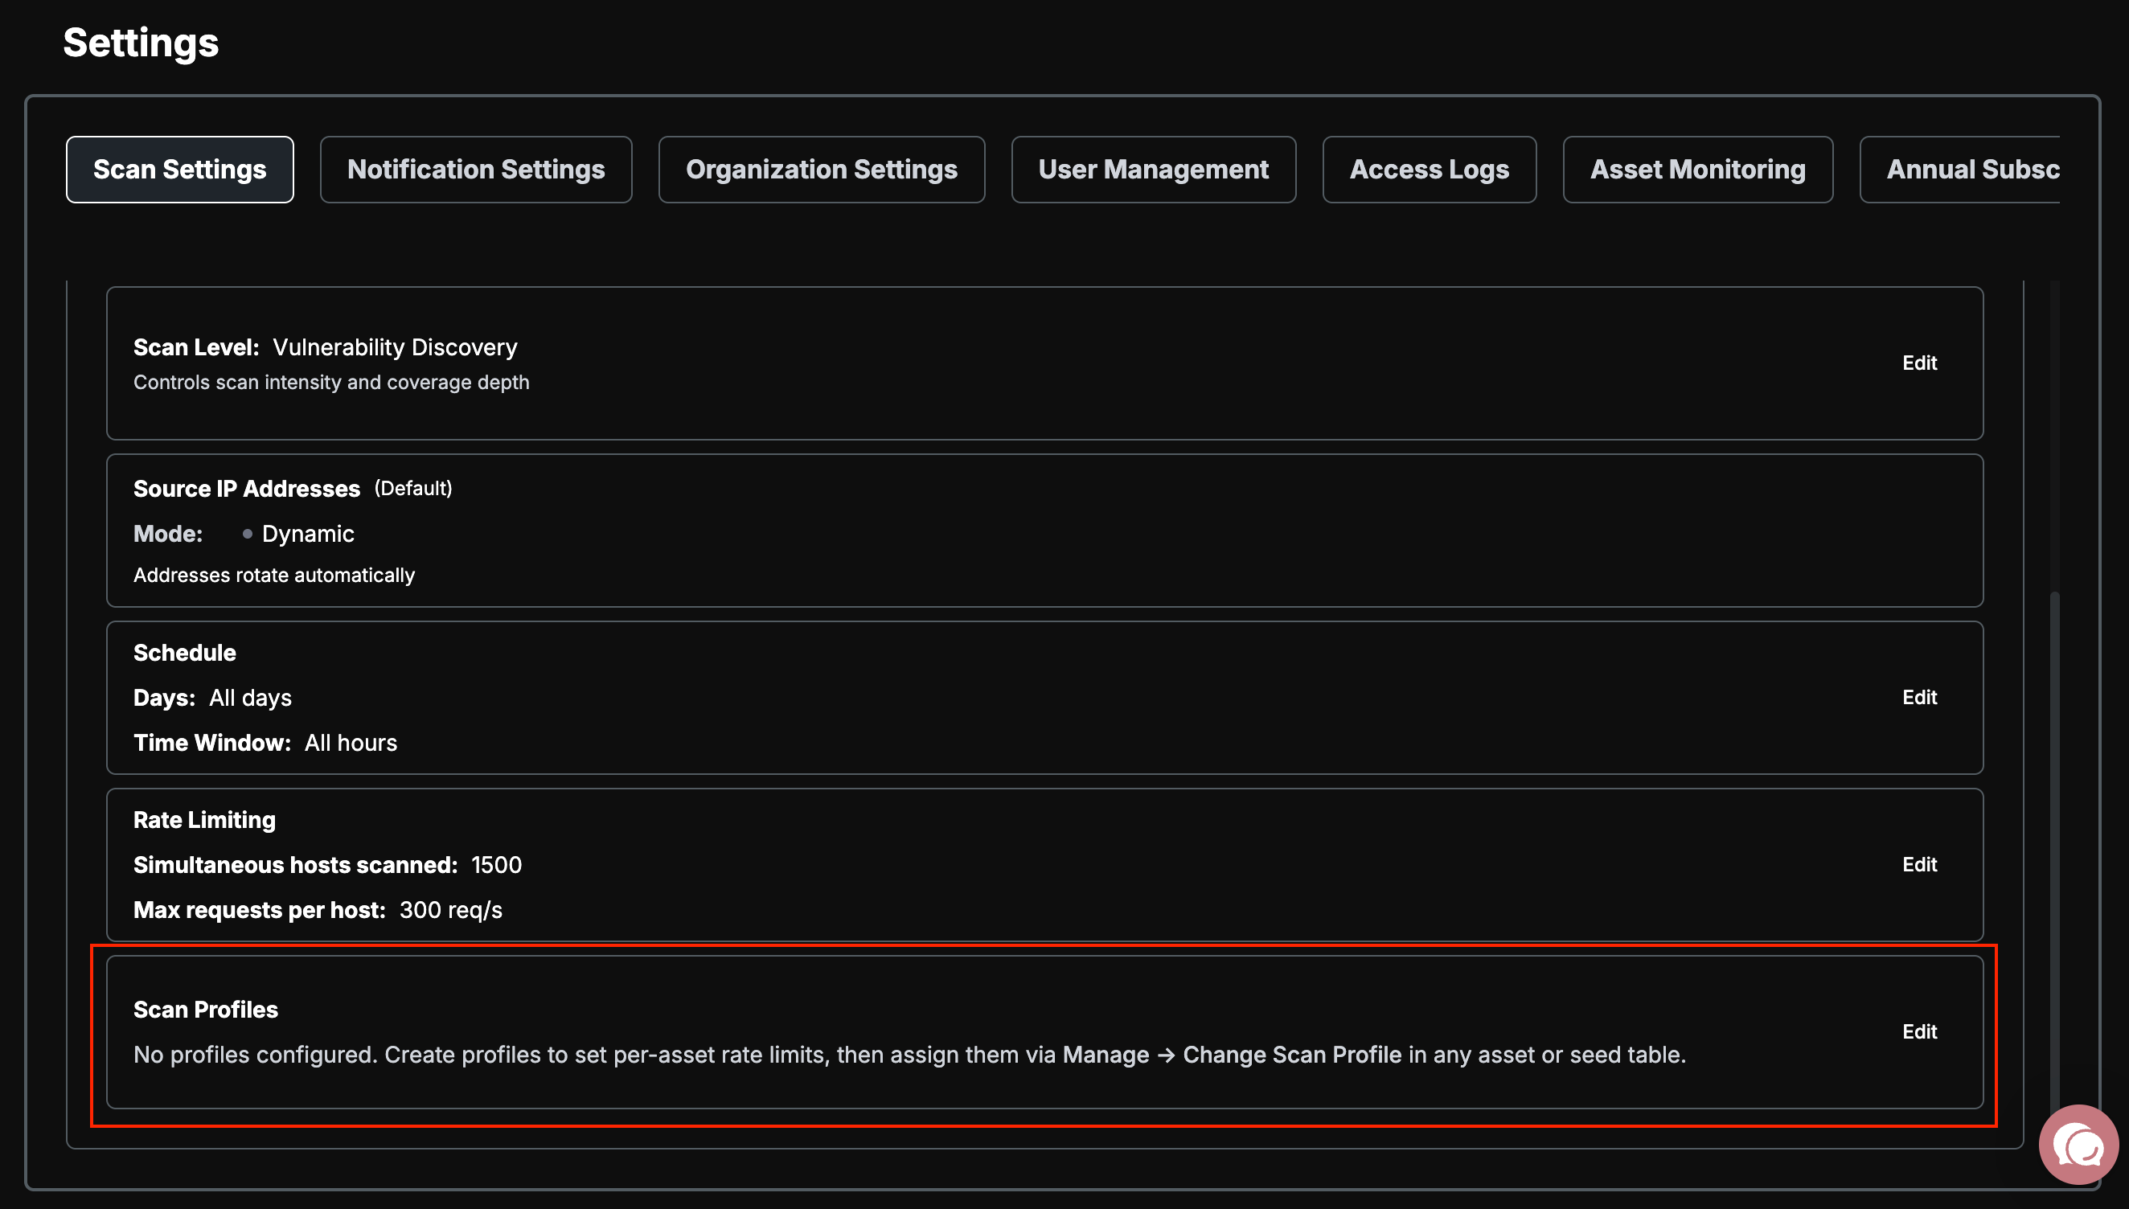The height and width of the screenshot is (1209, 2129).
Task: Click the 'All hours' time window value
Action: pyautogui.click(x=351, y=742)
